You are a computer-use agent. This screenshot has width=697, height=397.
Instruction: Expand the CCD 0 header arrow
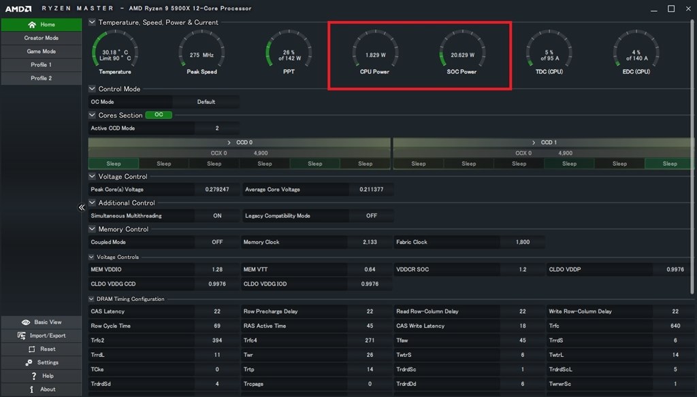(x=229, y=143)
